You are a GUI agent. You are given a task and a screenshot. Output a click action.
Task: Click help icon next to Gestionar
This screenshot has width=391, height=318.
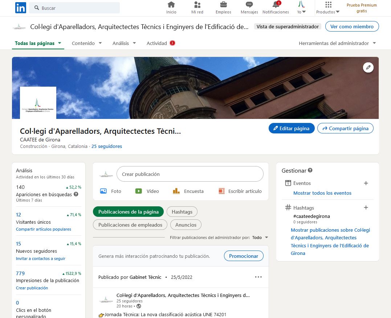310,170
